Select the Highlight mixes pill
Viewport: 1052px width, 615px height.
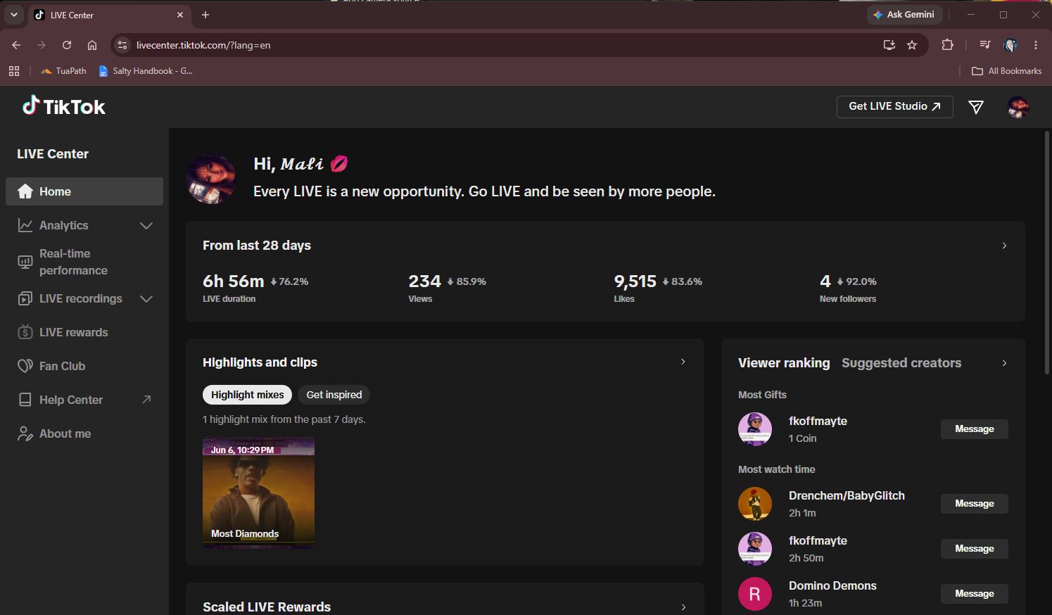coord(247,395)
